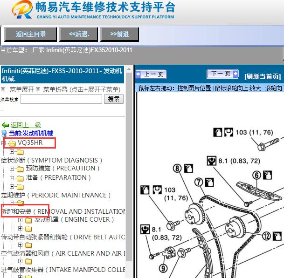Open 定期维护 (PERIODIC MAINTENANCE)

[56, 195]
